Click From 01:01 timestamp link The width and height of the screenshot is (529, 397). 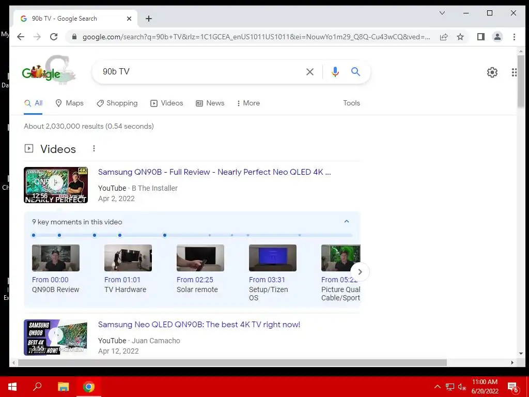coord(122,280)
